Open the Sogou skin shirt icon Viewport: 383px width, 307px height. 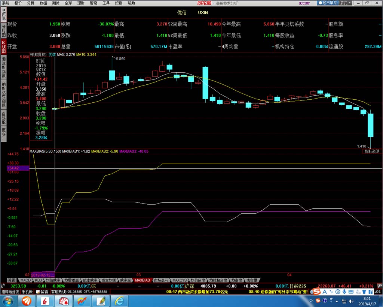point(364,292)
